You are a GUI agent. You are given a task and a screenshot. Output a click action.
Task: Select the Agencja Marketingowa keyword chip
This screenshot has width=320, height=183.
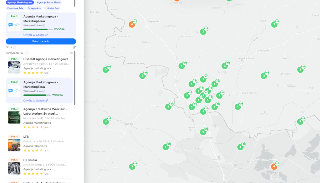pos(20,2)
